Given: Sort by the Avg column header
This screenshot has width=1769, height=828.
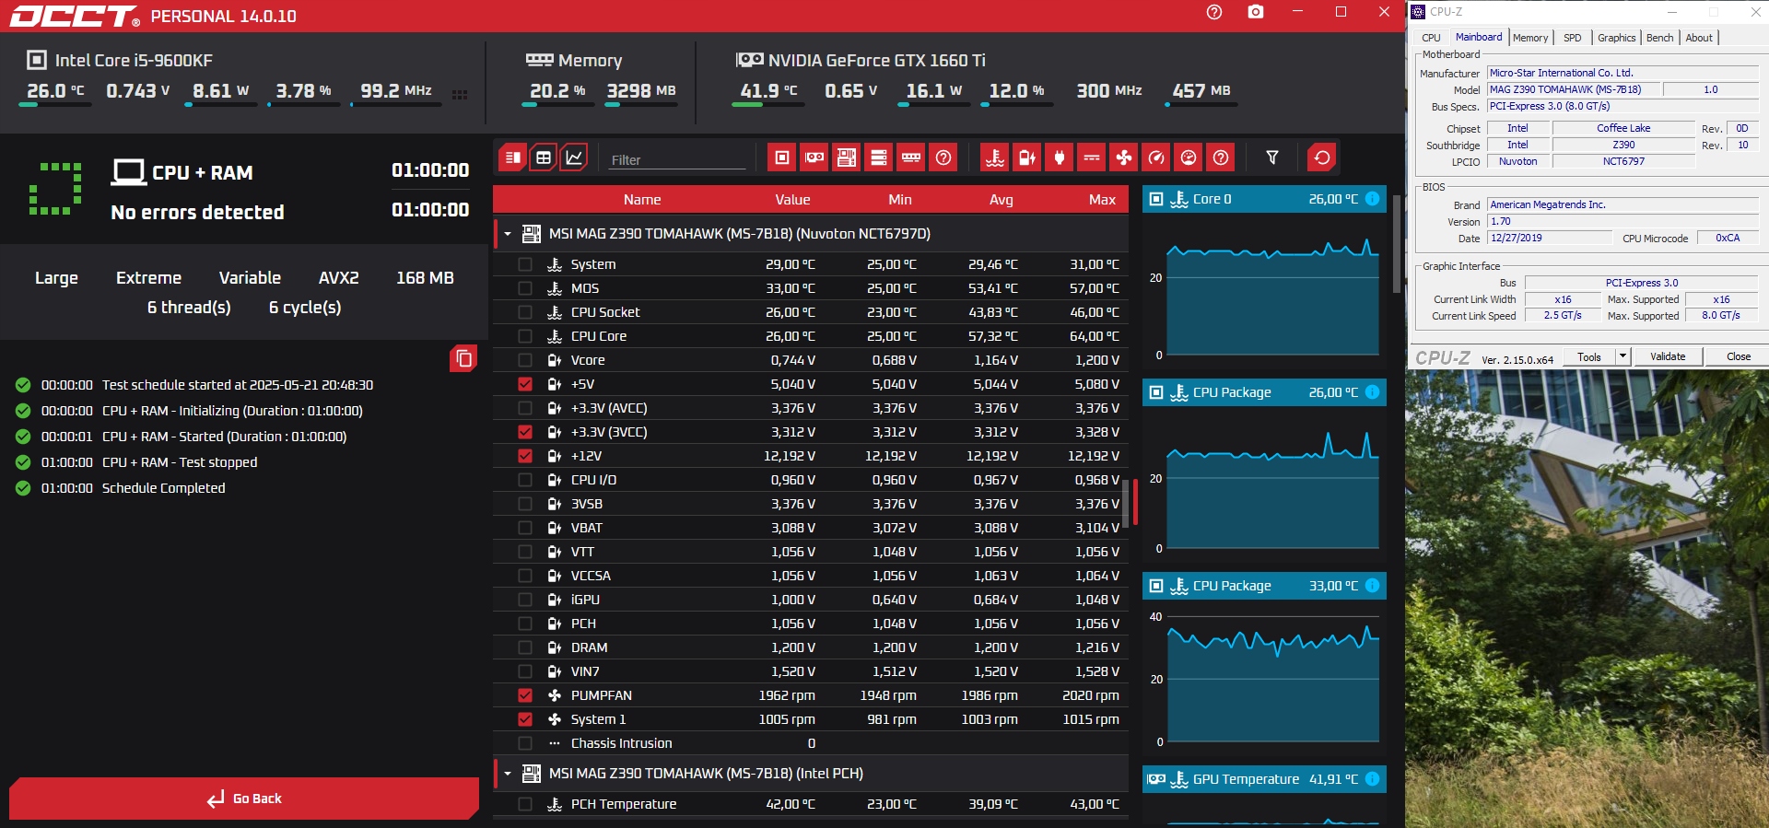Looking at the screenshot, I should [1001, 199].
